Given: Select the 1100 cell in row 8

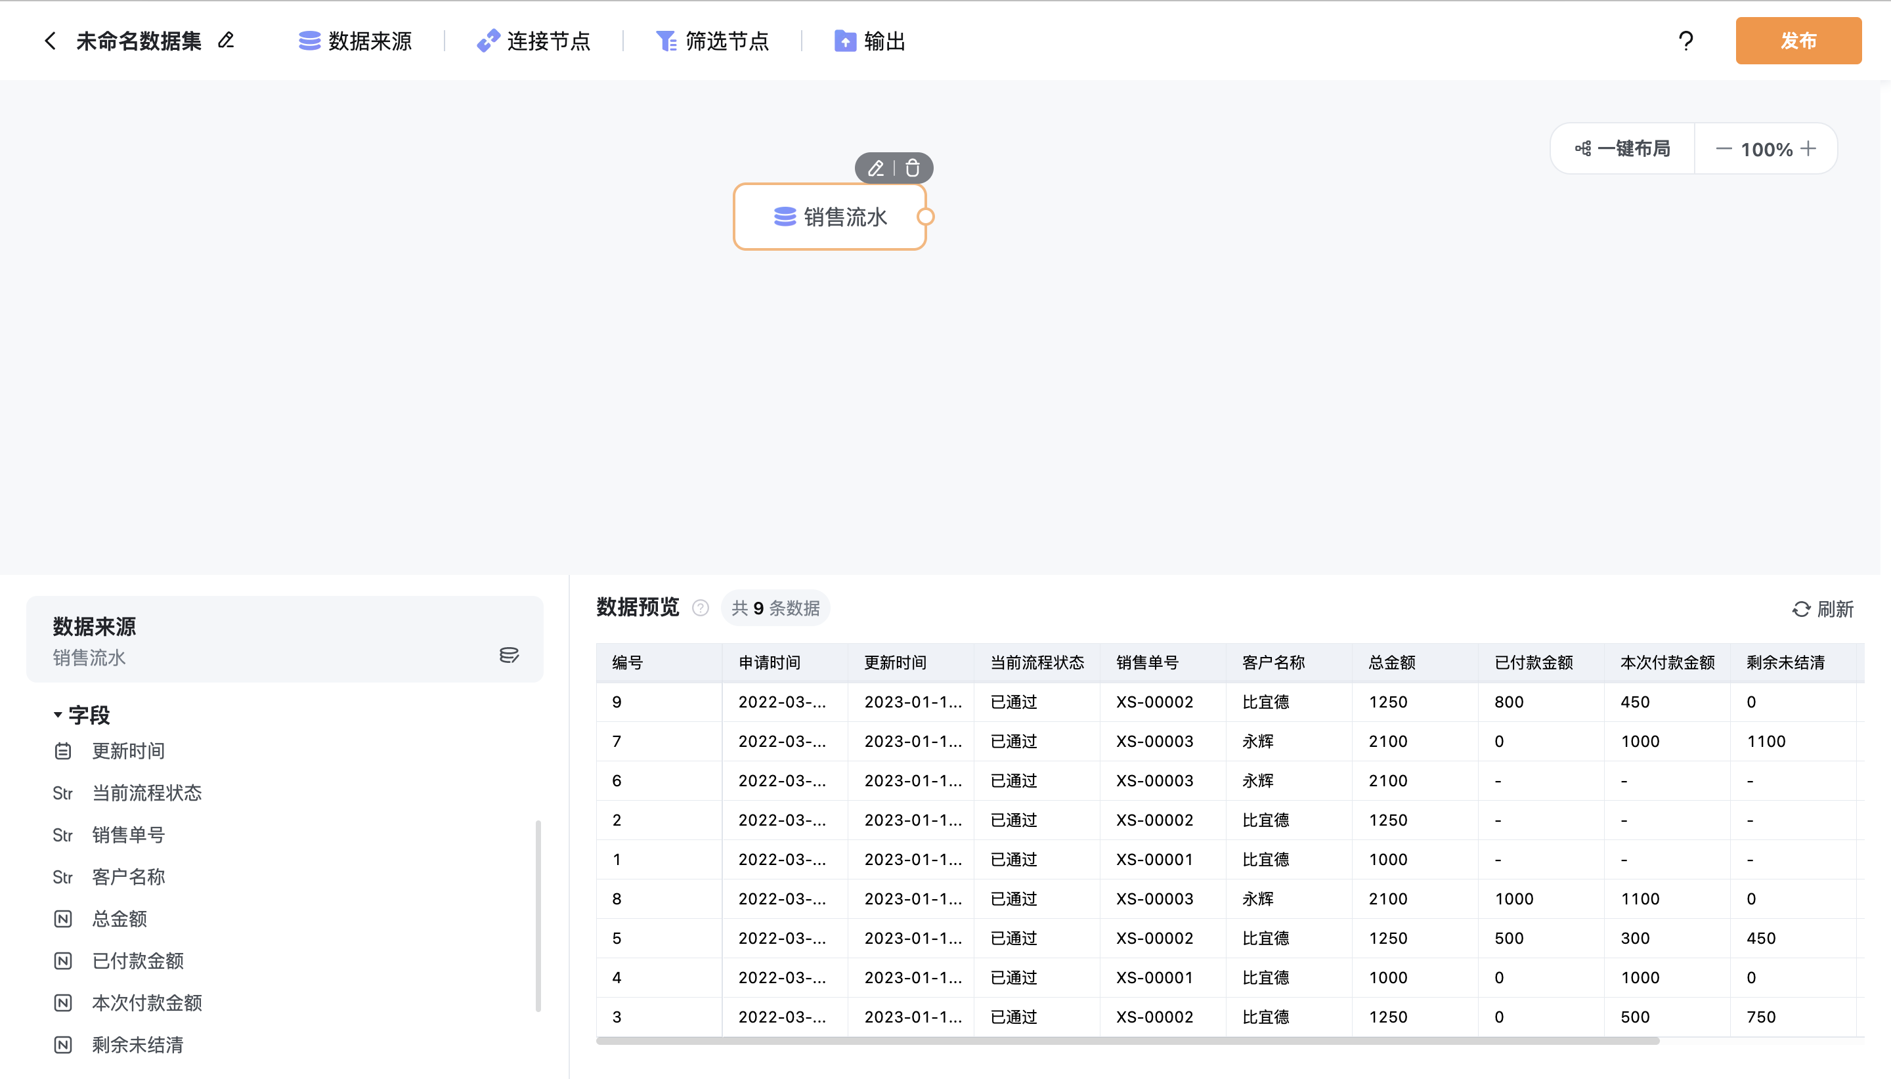Looking at the screenshot, I should coord(1667,899).
